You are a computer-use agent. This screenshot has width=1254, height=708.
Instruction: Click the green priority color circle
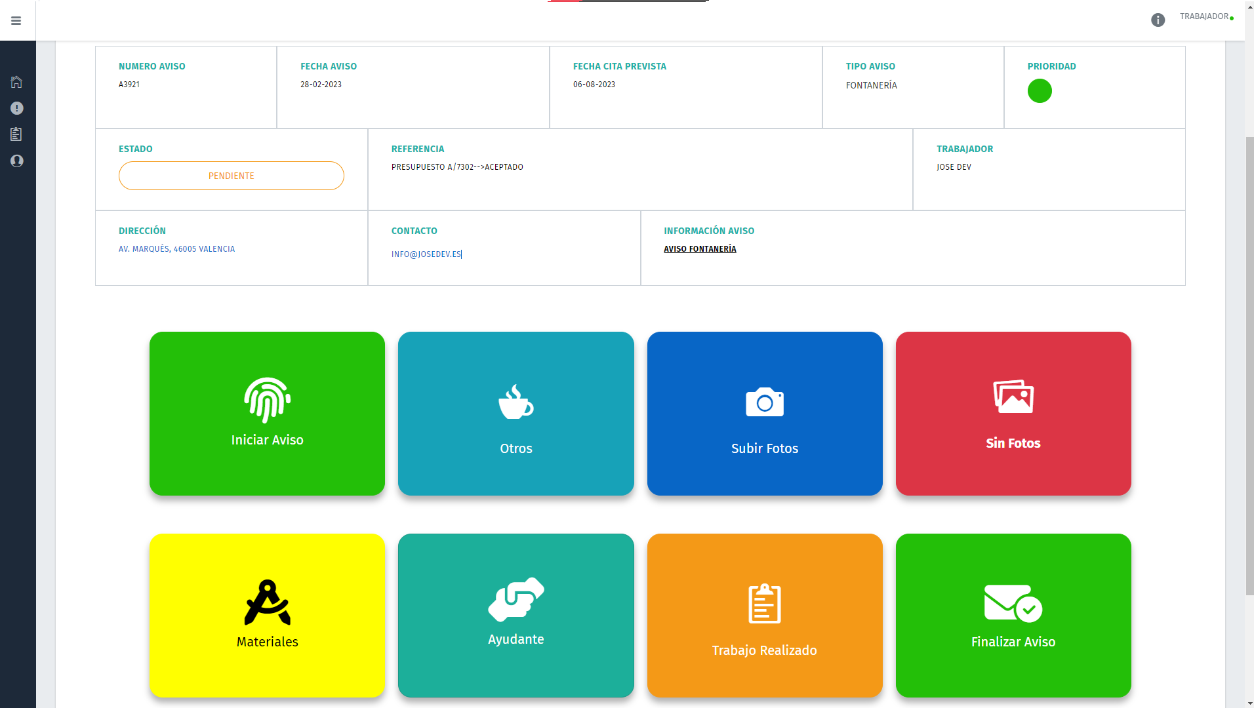(x=1039, y=91)
